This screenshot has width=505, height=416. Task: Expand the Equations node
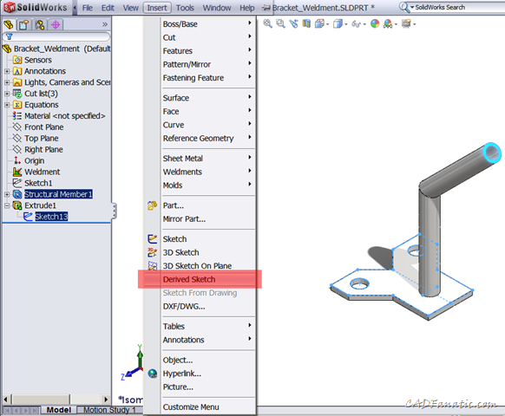(7, 105)
